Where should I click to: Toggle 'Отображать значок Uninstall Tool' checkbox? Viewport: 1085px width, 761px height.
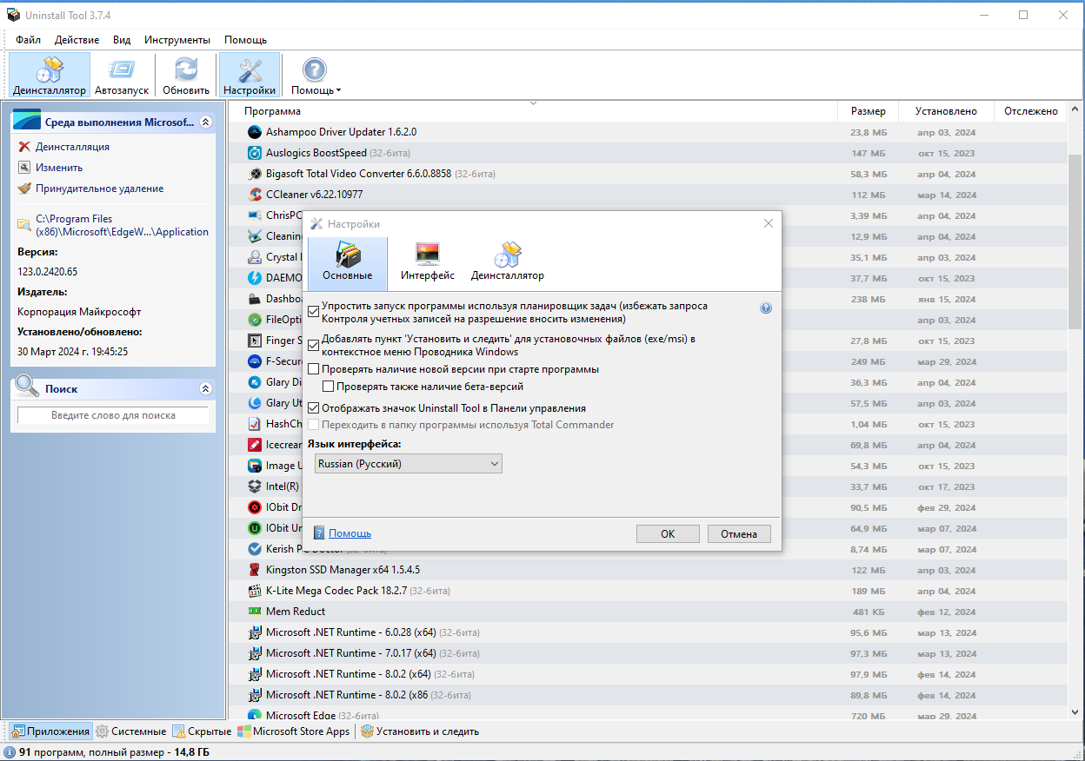(x=314, y=407)
